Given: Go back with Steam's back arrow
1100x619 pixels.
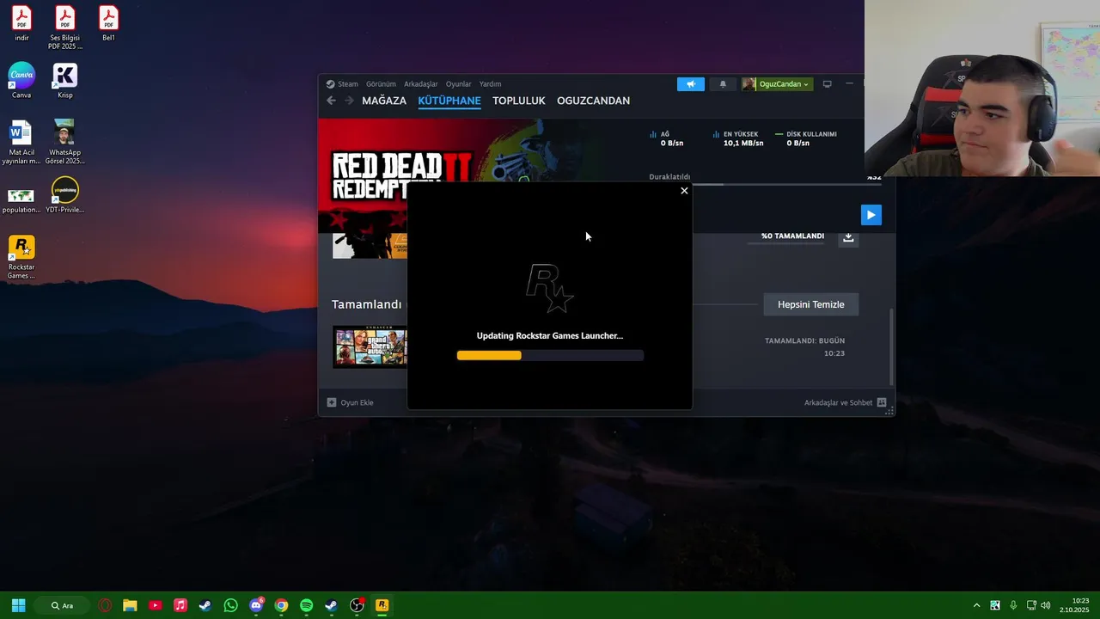Looking at the screenshot, I should [331, 101].
